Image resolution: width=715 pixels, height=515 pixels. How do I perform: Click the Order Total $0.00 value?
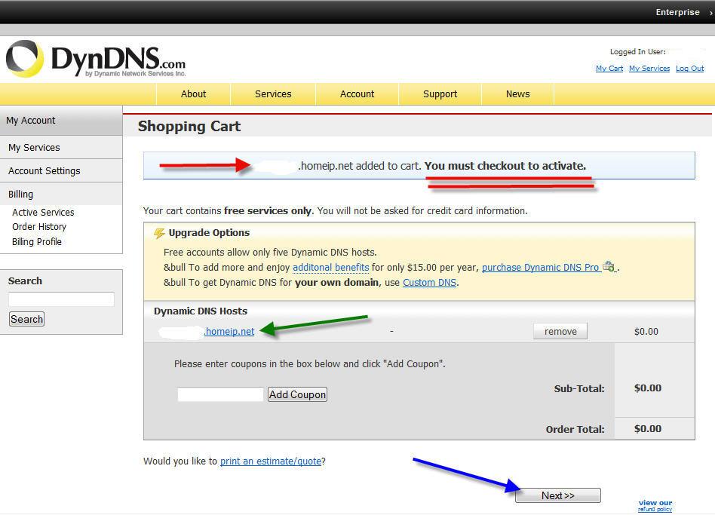point(648,429)
